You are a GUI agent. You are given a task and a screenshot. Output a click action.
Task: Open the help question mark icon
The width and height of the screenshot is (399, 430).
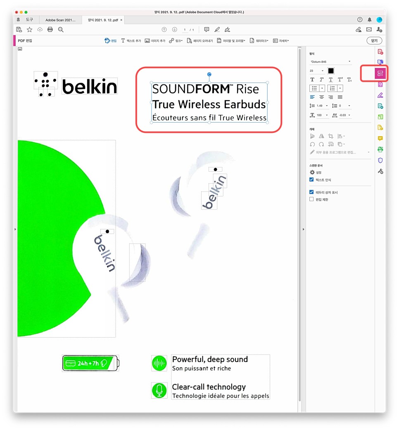pyautogui.click(x=360, y=20)
